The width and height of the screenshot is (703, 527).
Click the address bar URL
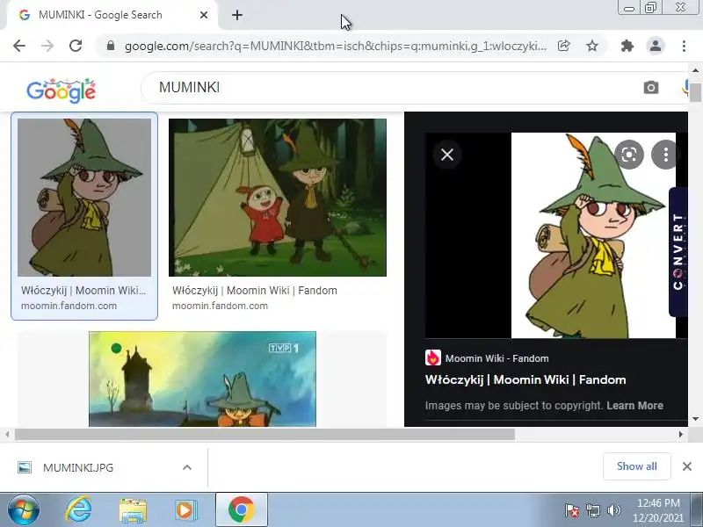(x=336, y=46)
